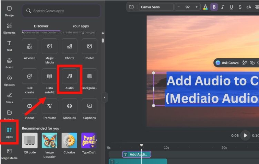Toggle italic formatting

(x=223, y=7)
